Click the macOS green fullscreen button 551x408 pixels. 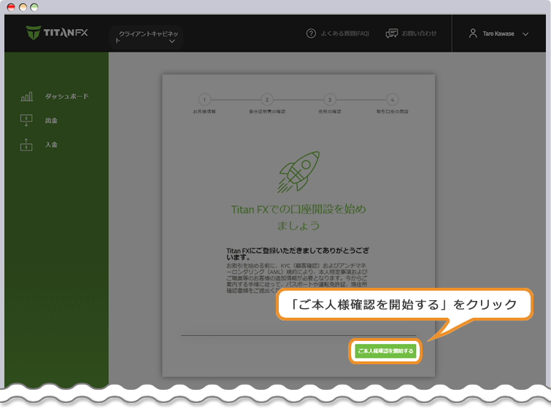[34, 7]
